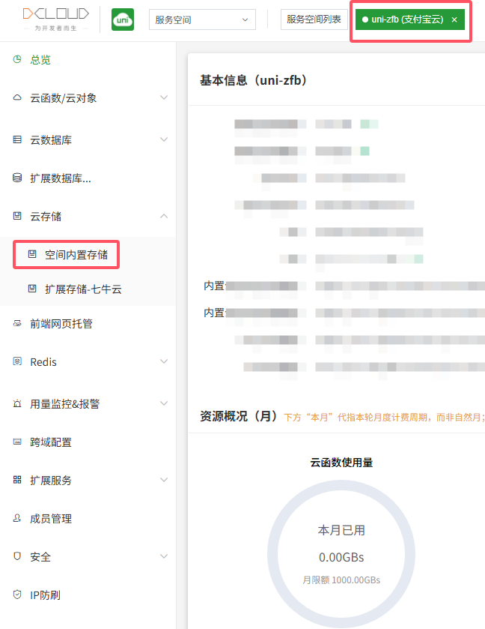
Task: Click the 总览 pie-chart icon
Action: tap(17, 59)
